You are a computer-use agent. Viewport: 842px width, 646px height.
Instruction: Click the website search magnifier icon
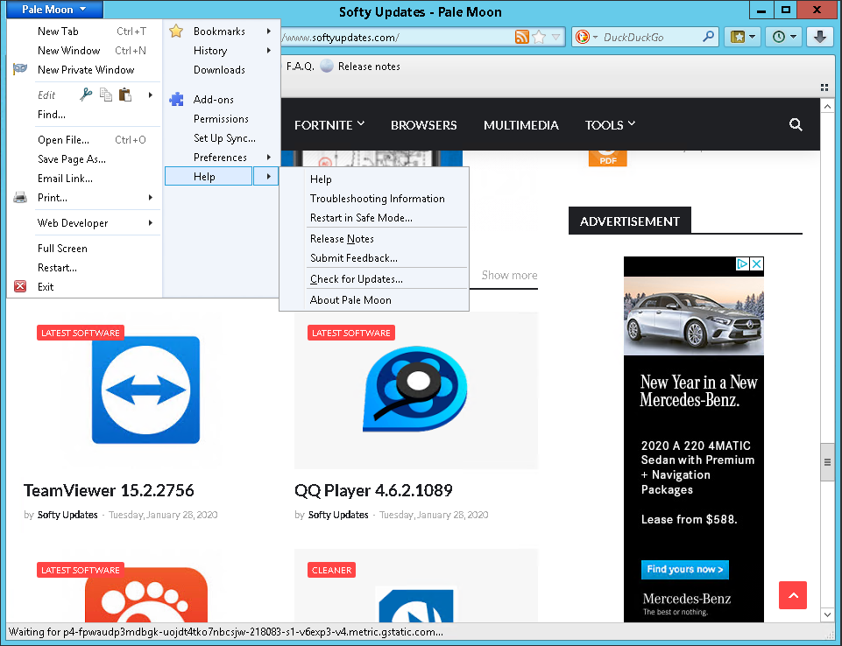[796, 125]
